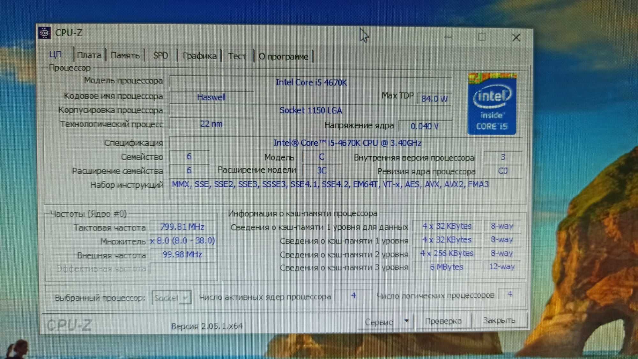Click the empty Эффективная частота field
Screen dimensions: 638x359
click(183, 268)
